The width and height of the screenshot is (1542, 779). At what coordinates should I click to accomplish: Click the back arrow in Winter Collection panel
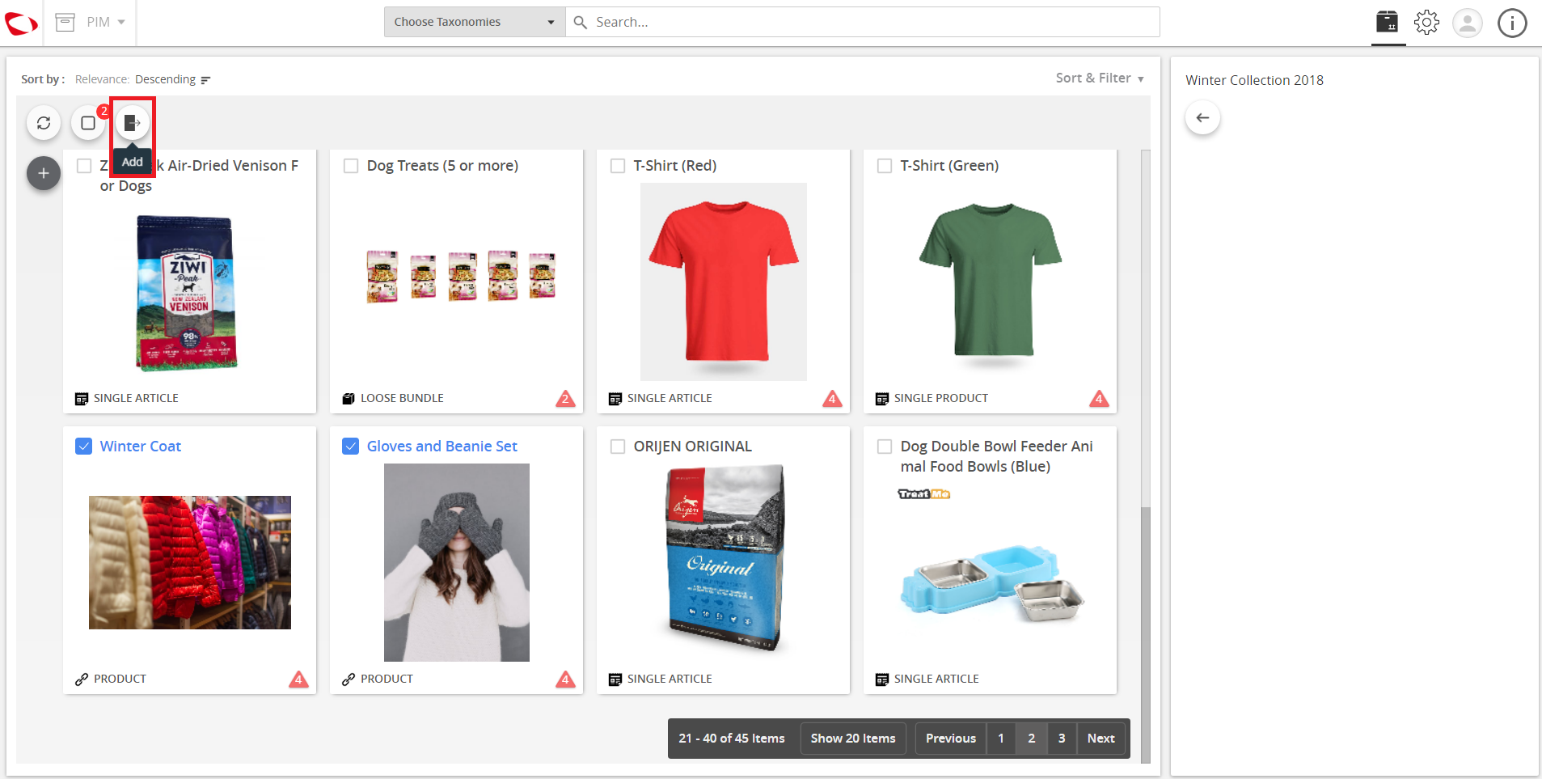click(1202, 118)
